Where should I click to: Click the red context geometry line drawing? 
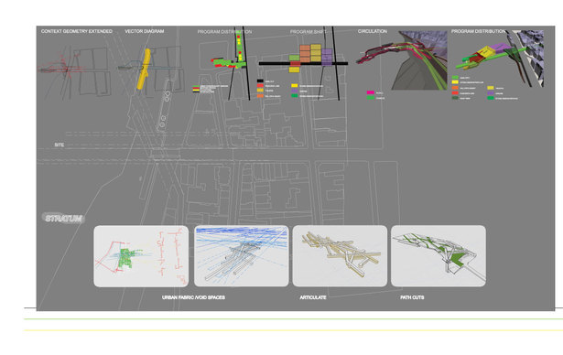click(x=73, y=71)
